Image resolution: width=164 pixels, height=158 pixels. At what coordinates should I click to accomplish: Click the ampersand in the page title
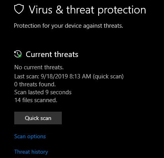click(59, 10)
